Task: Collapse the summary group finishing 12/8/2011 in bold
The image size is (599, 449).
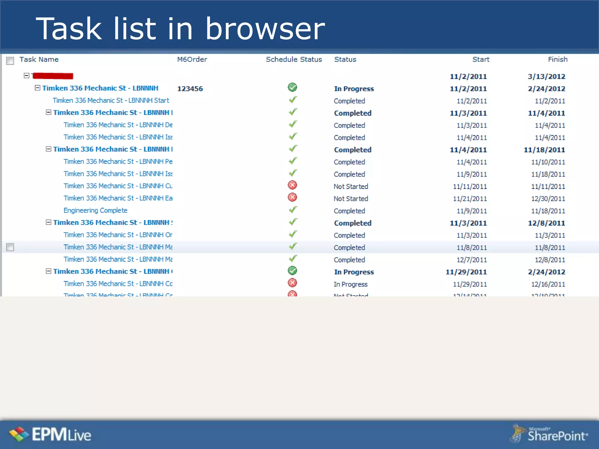Action: 49,222
